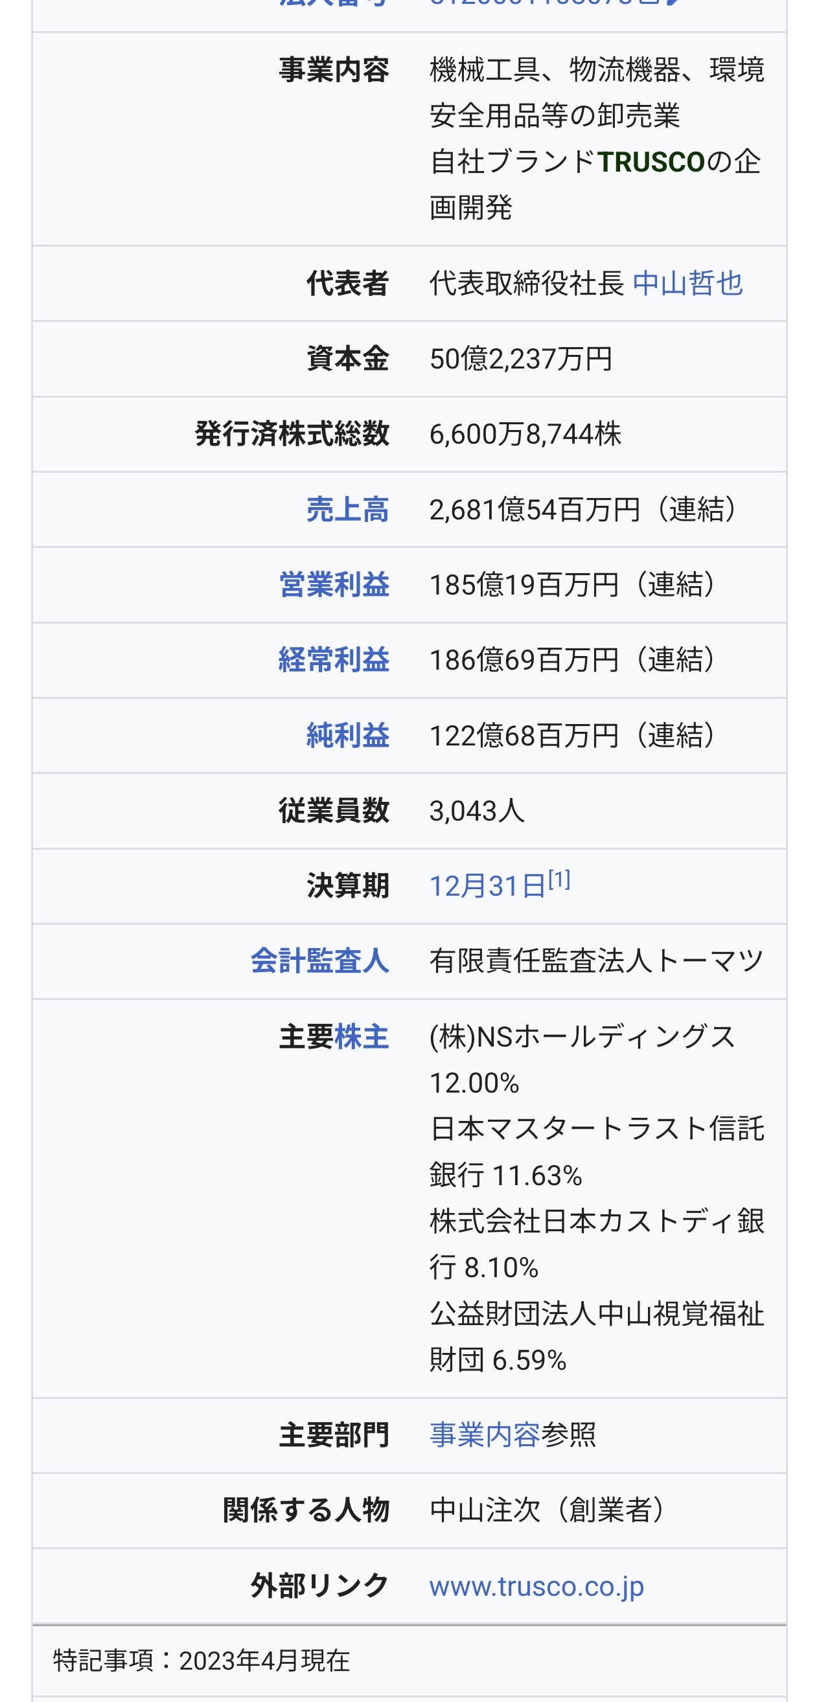Open the 会計監査人 label link
This screenshot has height=1702, width=819.
[320, 960]
